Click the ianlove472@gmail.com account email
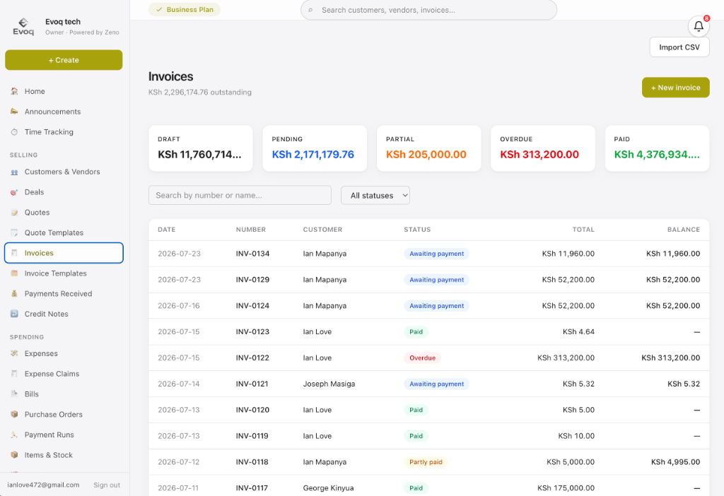The image size is (724, 496). [43, 485]
